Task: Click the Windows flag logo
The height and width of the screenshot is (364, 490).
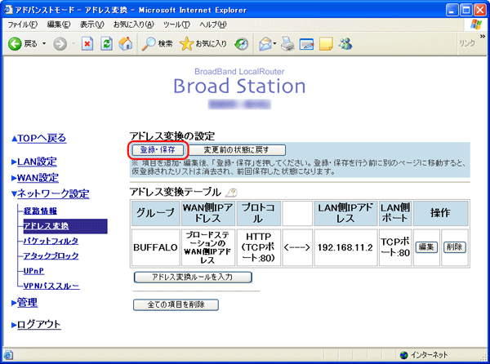Action: tap(475, 24)
